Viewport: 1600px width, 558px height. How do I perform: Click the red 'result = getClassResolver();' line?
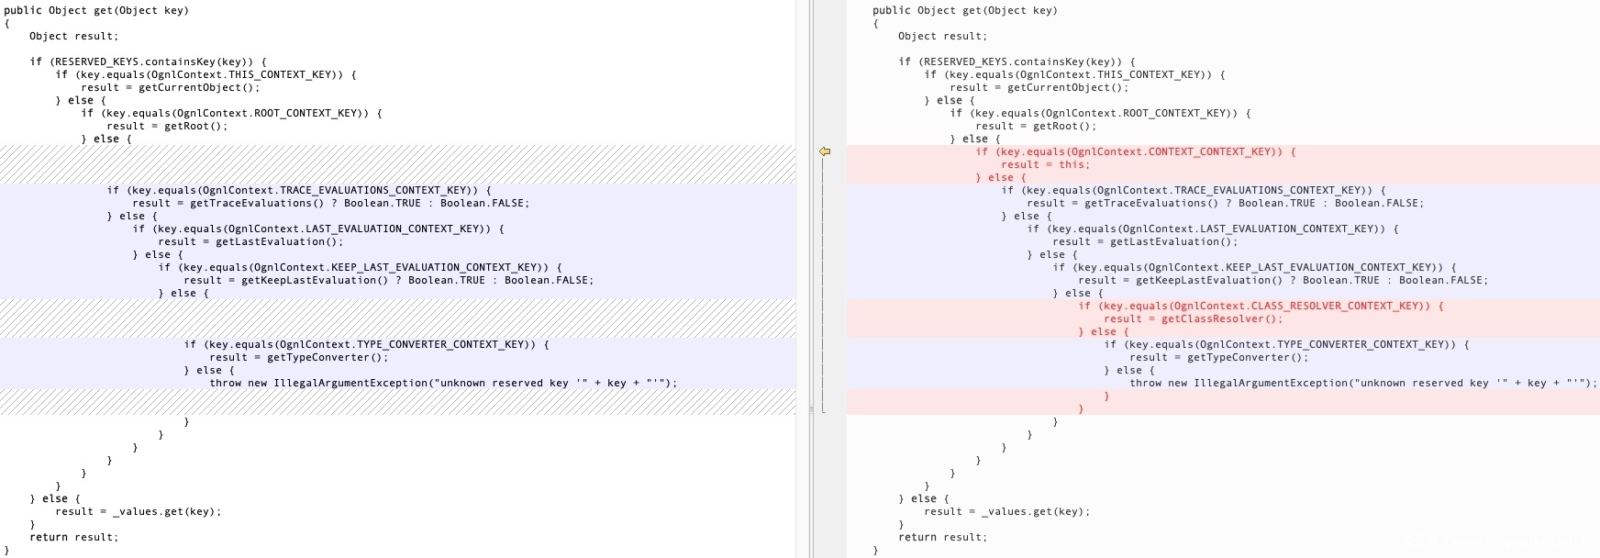coord(1193,319)
